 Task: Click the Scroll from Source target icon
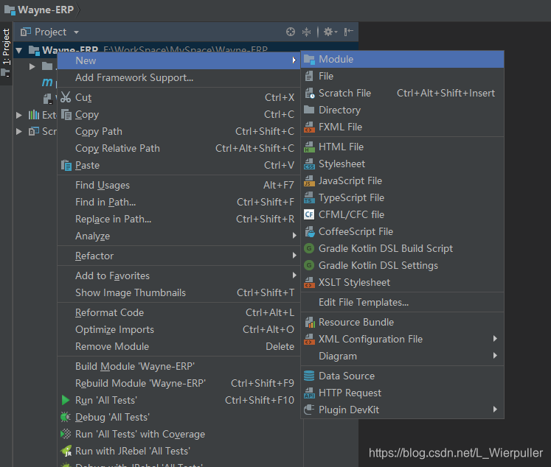tap(291, 32)
